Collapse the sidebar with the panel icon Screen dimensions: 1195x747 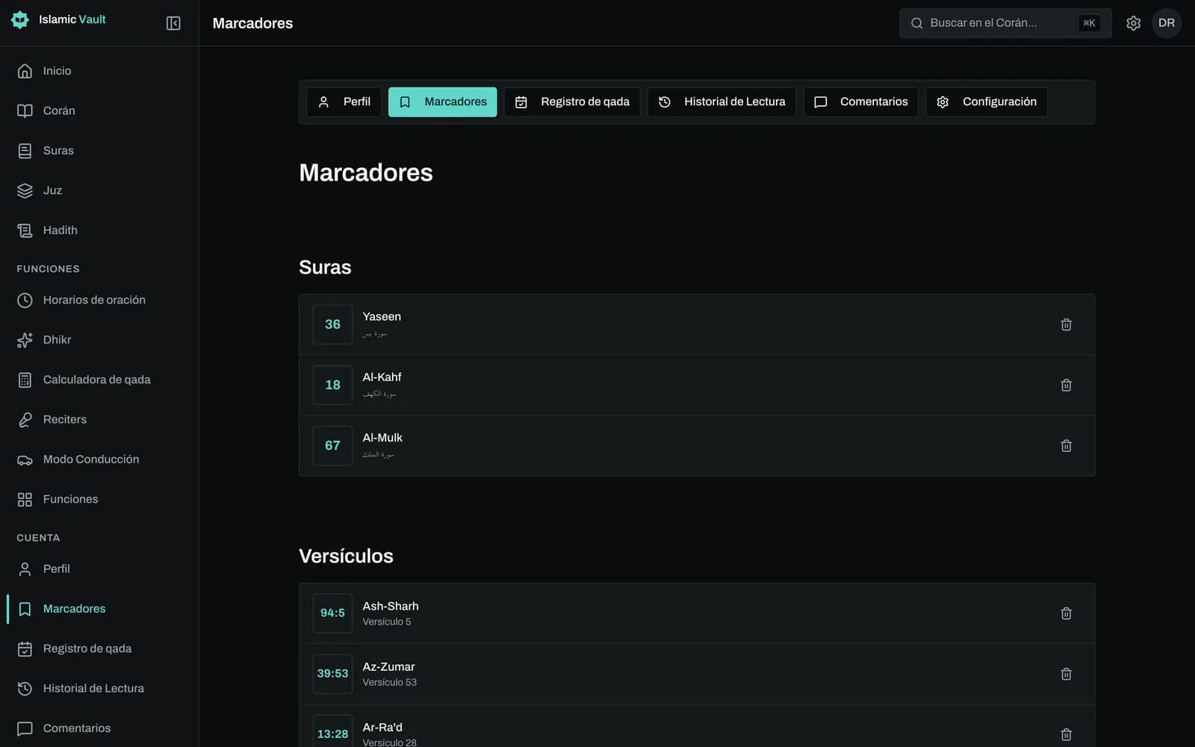click(x=173, y=23)
